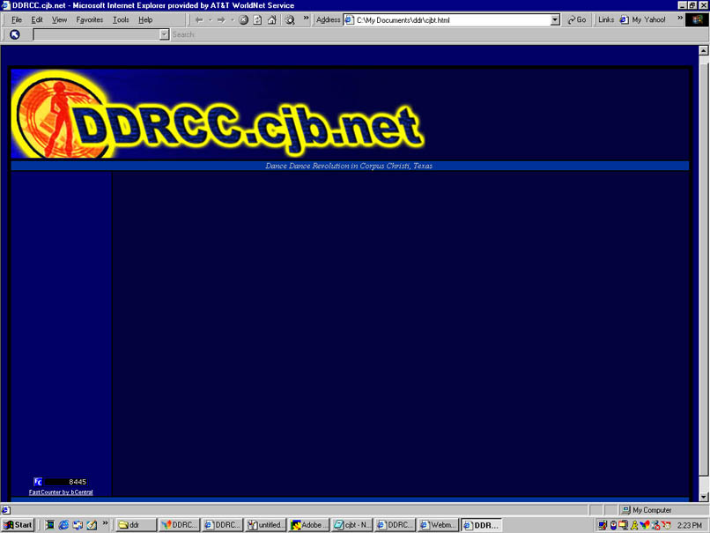Click the second system tray icon
This screenshot has height=533, width=710.
coord(614,525)
